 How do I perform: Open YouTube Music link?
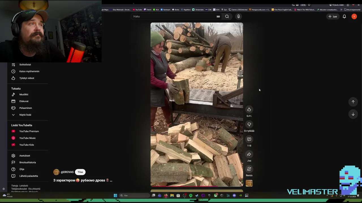(27, 138)
